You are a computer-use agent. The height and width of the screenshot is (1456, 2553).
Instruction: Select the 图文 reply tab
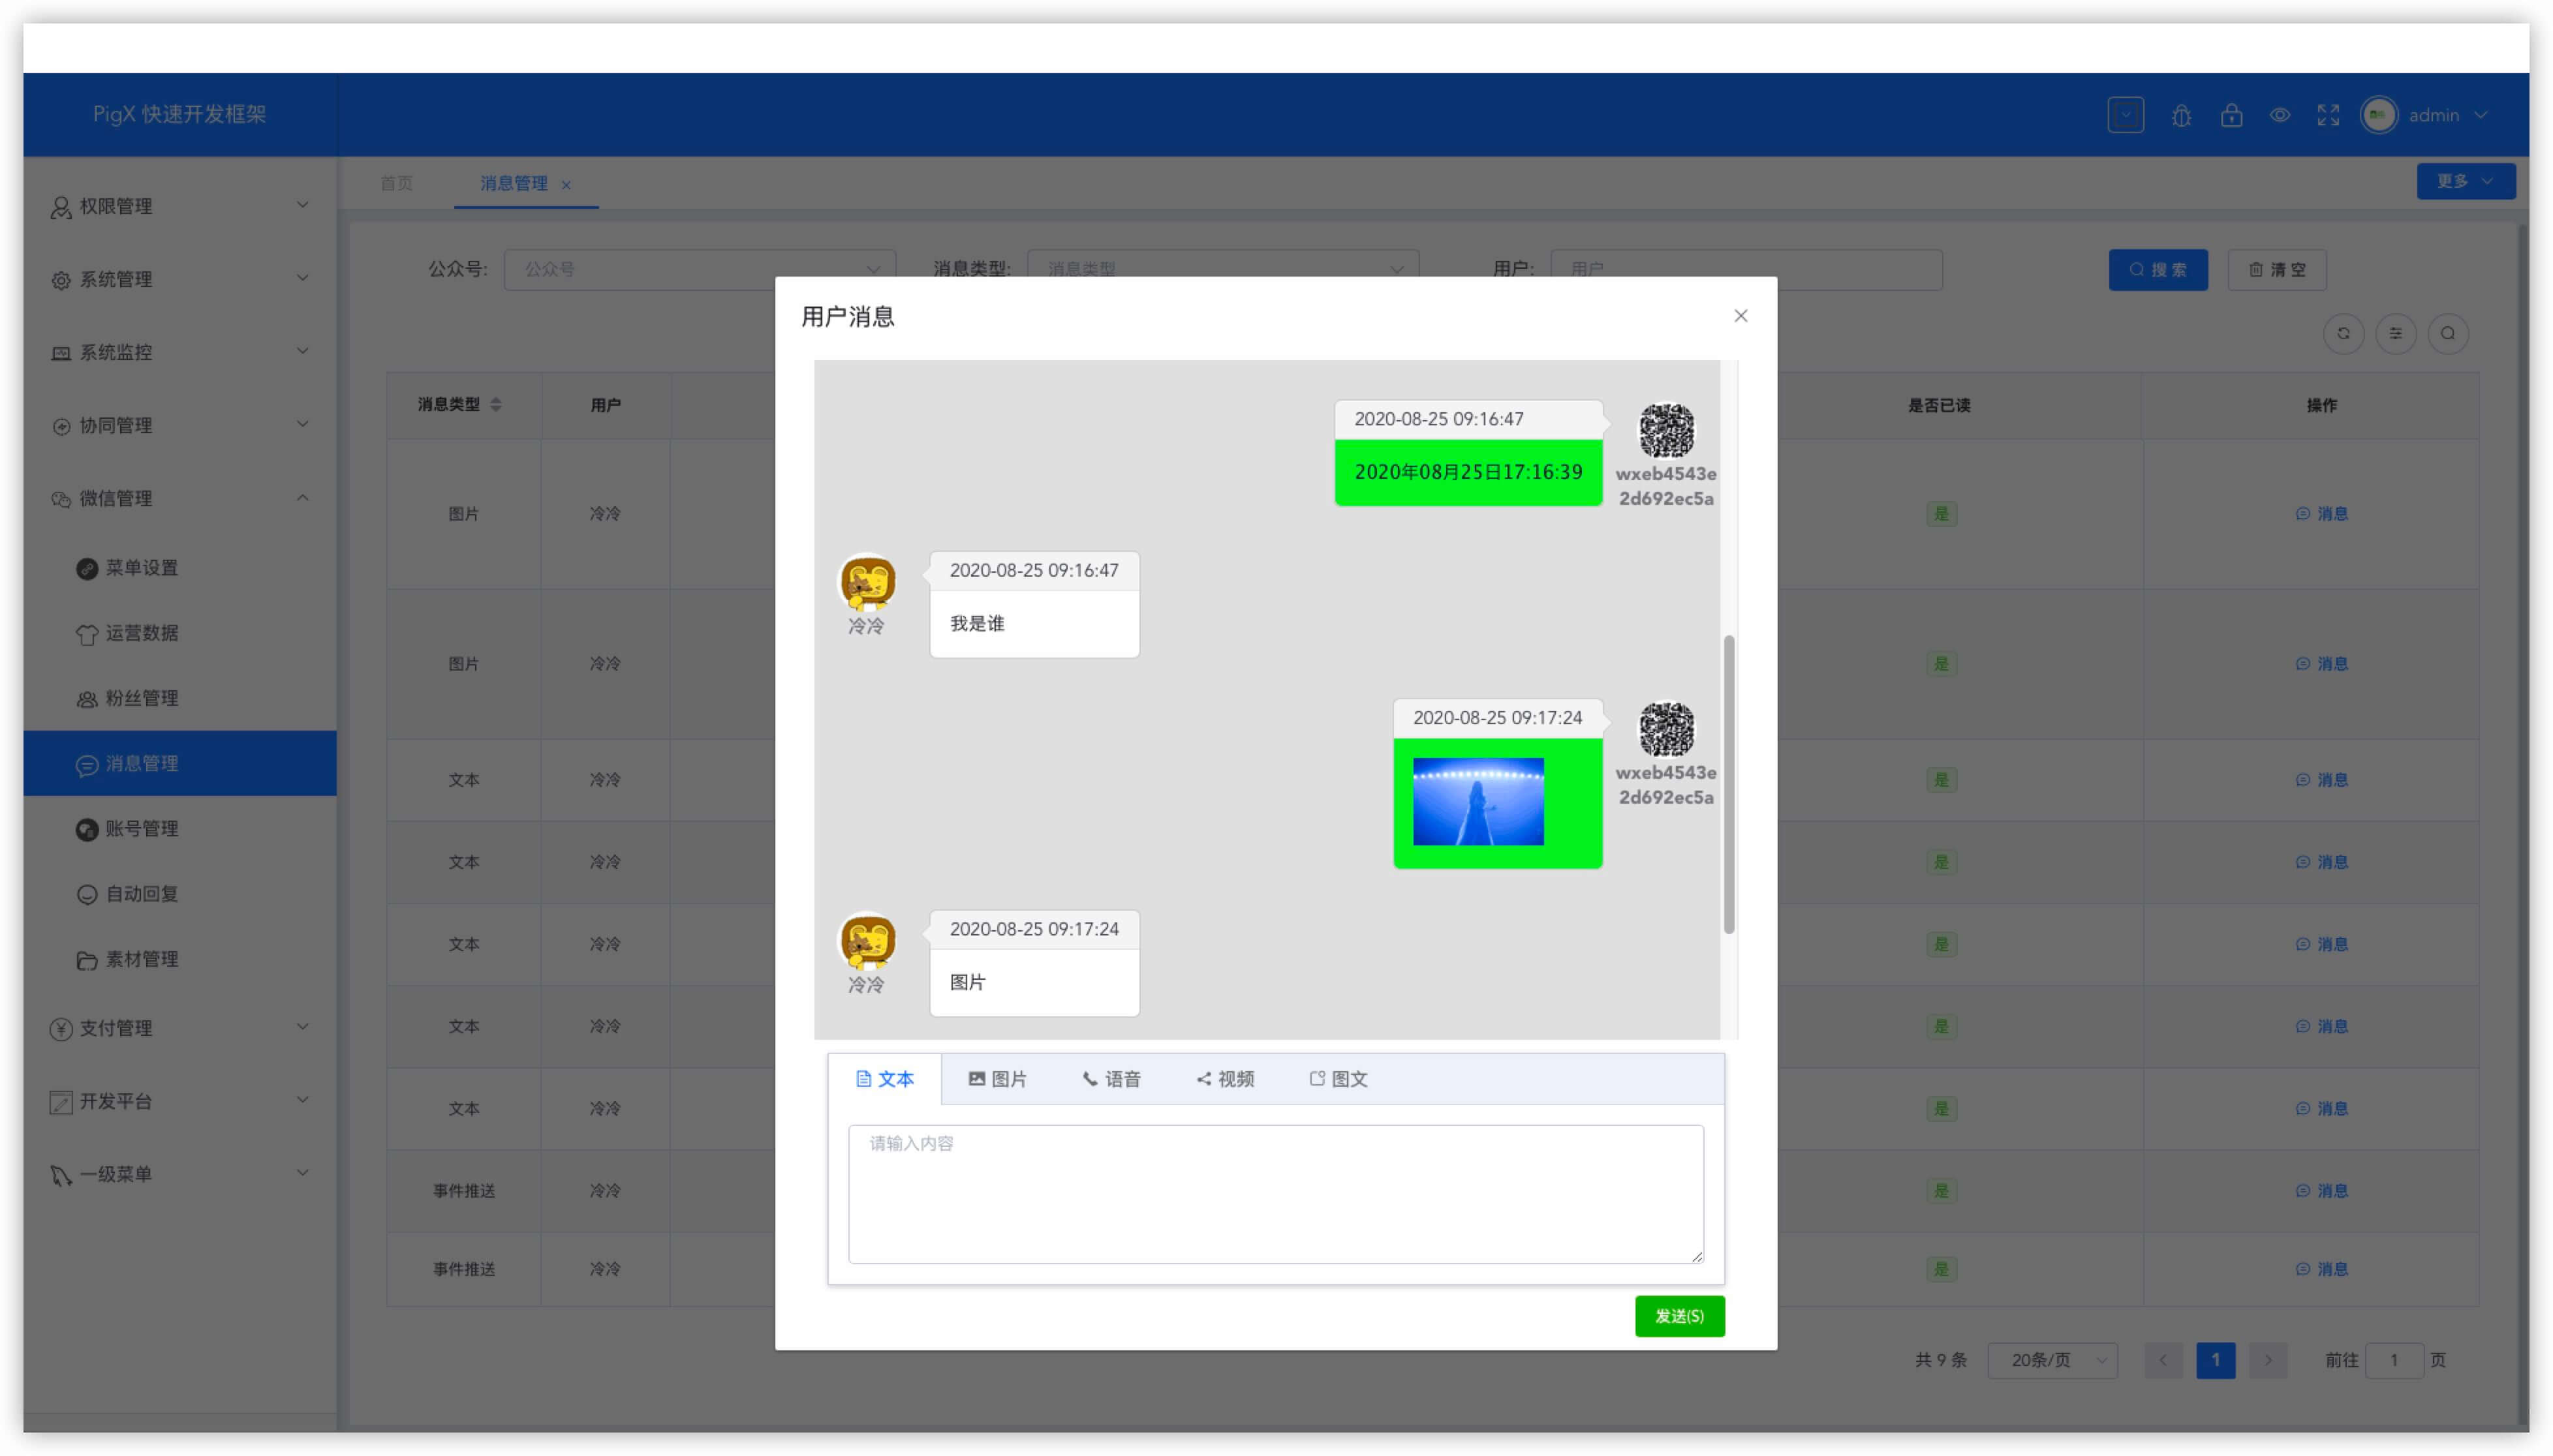(1338, 1078)
